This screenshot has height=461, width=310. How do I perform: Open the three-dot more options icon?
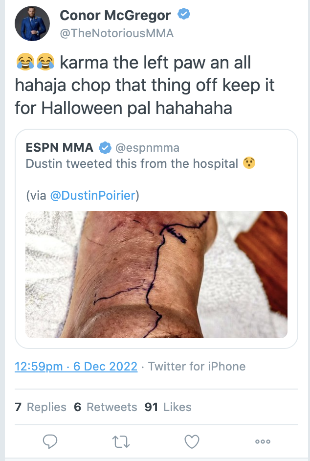pyautogui.click(x=263, y=441)
